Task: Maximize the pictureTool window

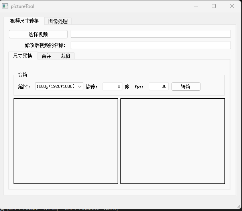Action: pos(214,6)
